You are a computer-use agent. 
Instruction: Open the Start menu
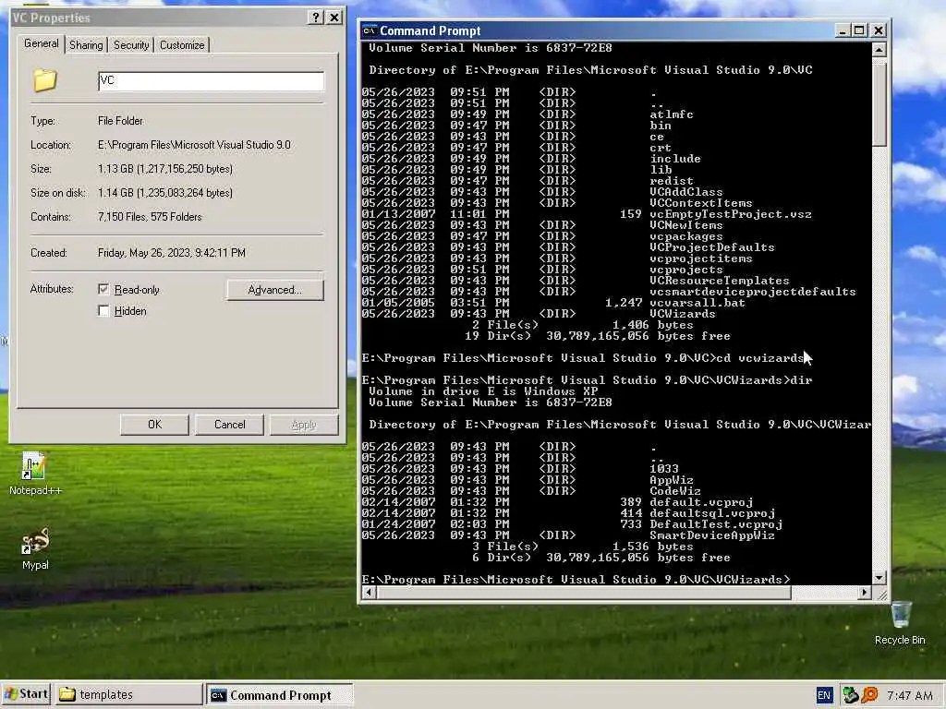tap(26, 694)
